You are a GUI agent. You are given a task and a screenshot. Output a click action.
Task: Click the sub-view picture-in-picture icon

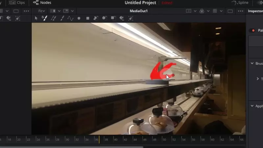pos(66,11)
